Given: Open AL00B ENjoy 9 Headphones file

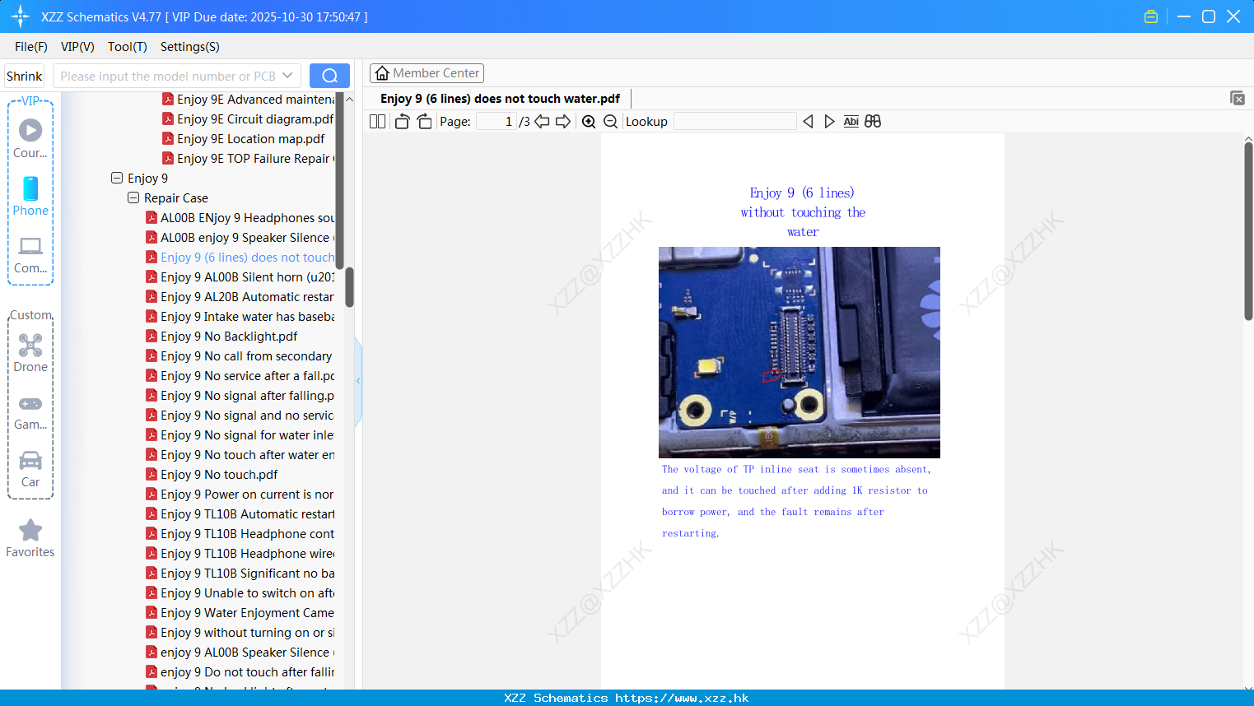Looking at the screenshot, I should tap(240, 217).
